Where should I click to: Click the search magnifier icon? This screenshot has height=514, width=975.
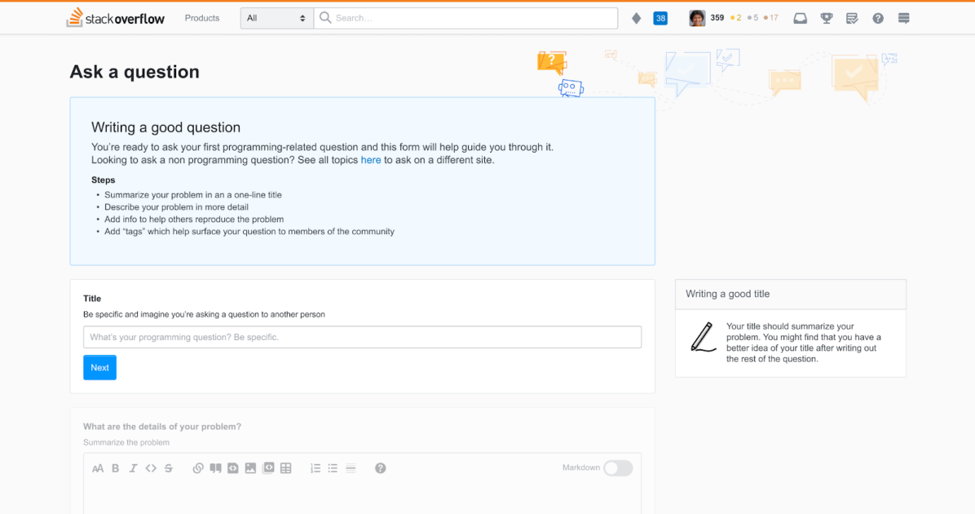pyautogui.click(x=325, y=18)
